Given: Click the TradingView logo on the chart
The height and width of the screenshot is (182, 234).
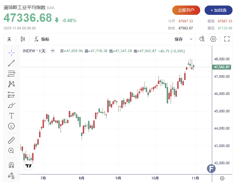Looking at the screenshot, I should [28, 166].
